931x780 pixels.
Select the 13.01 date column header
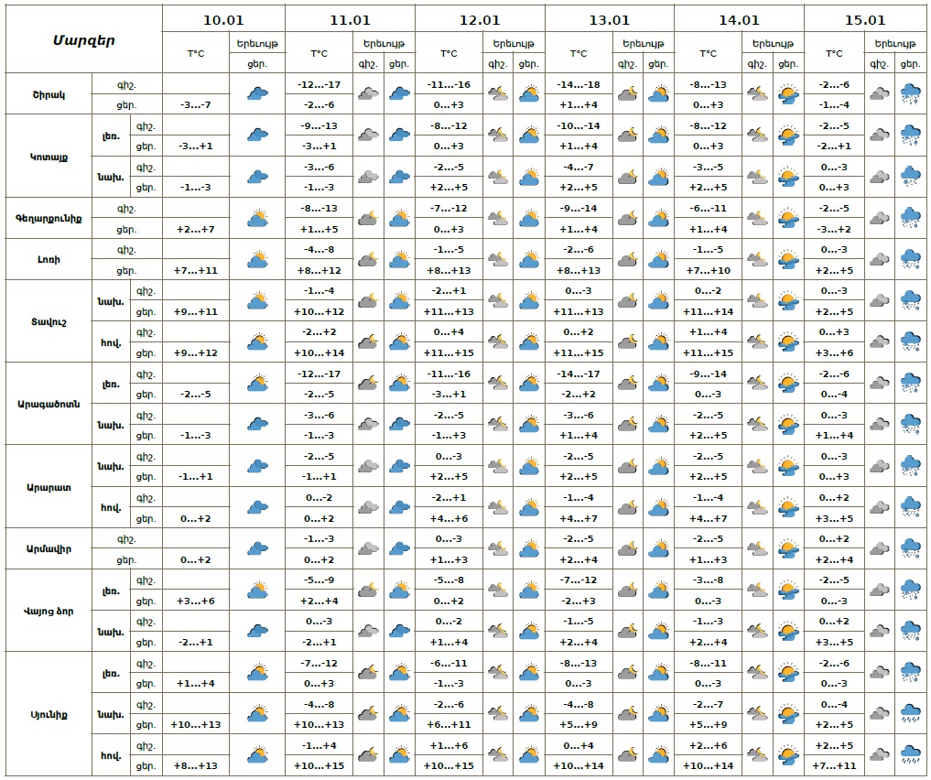point(609,19)
